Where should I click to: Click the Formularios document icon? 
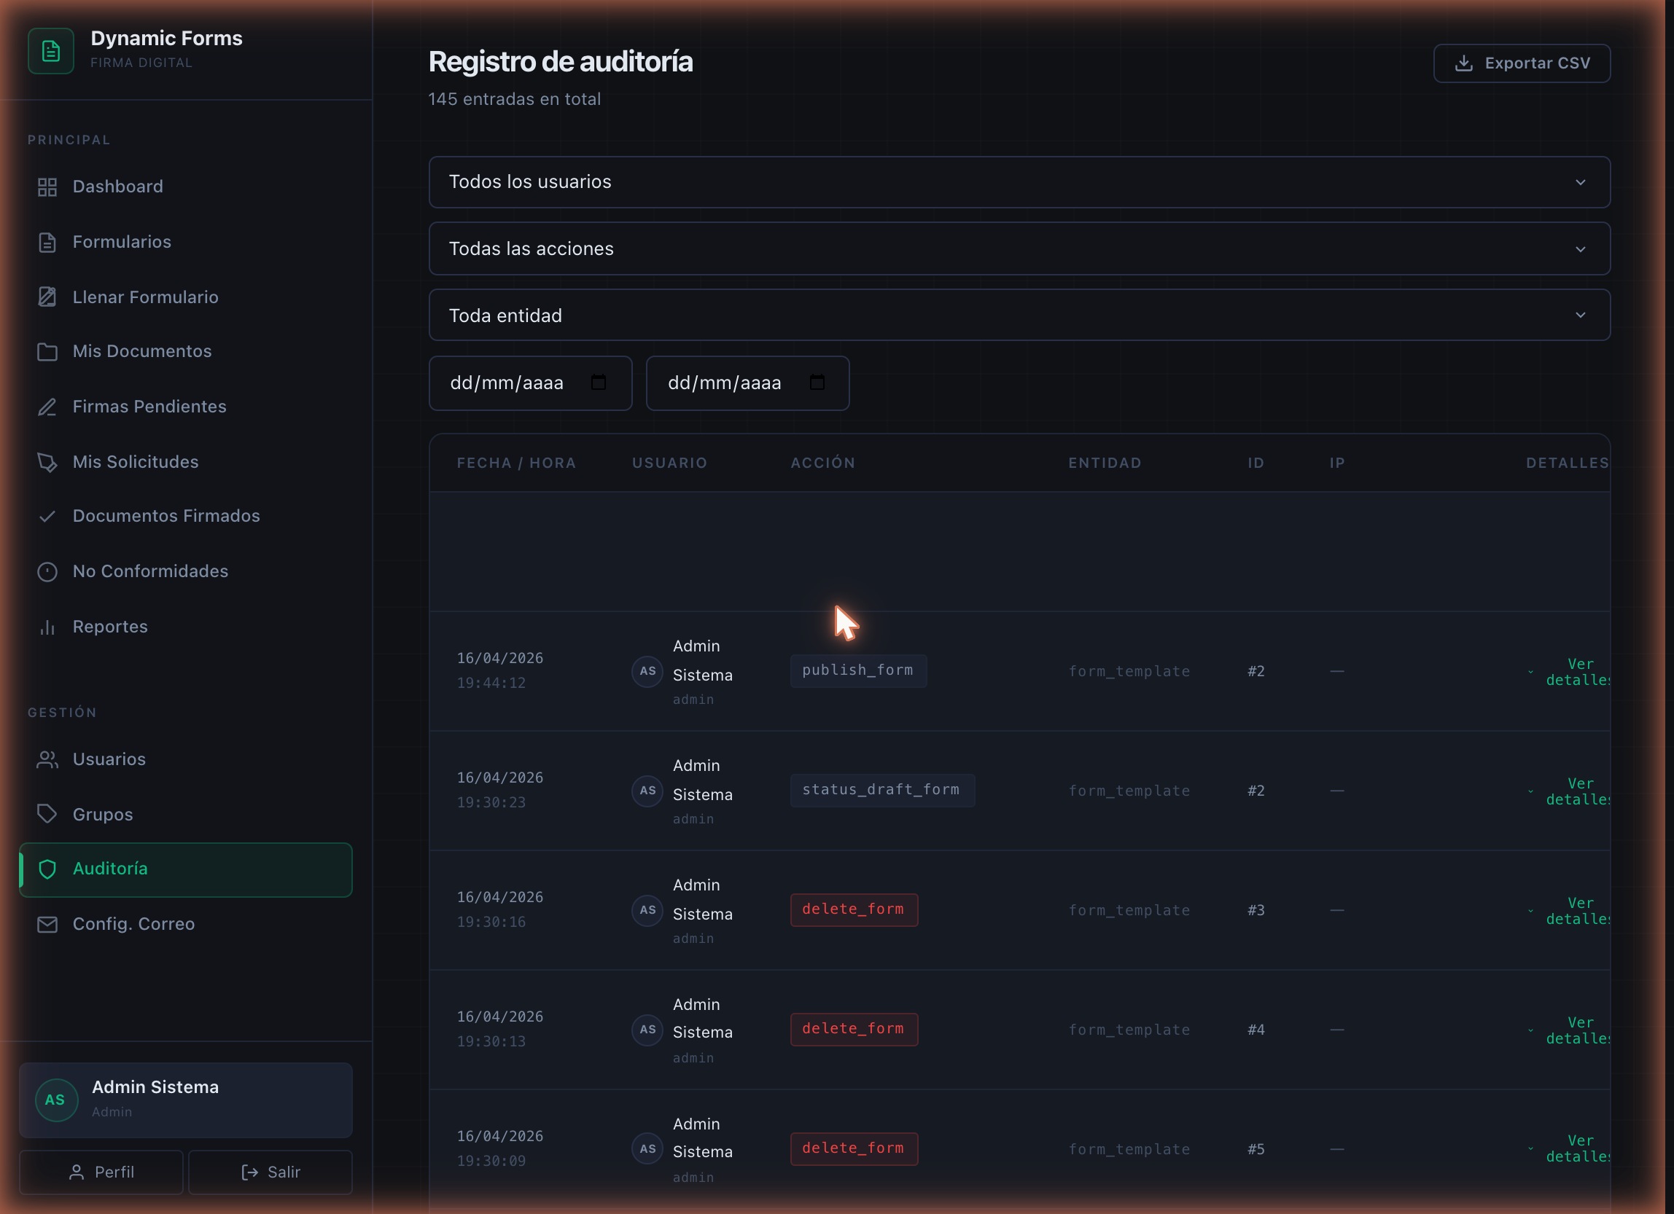47,243
